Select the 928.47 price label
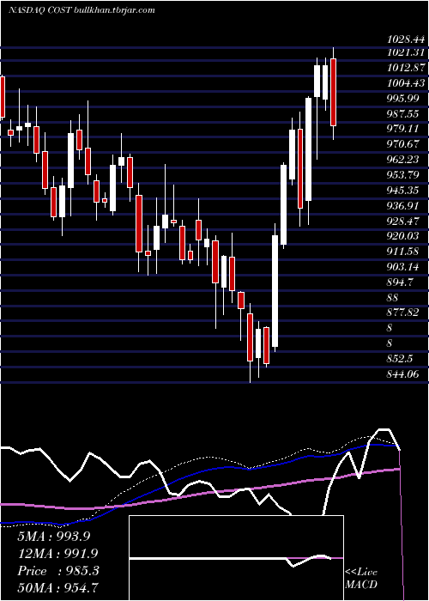Viewport: 429px width, 601px height. click(403, 221)
